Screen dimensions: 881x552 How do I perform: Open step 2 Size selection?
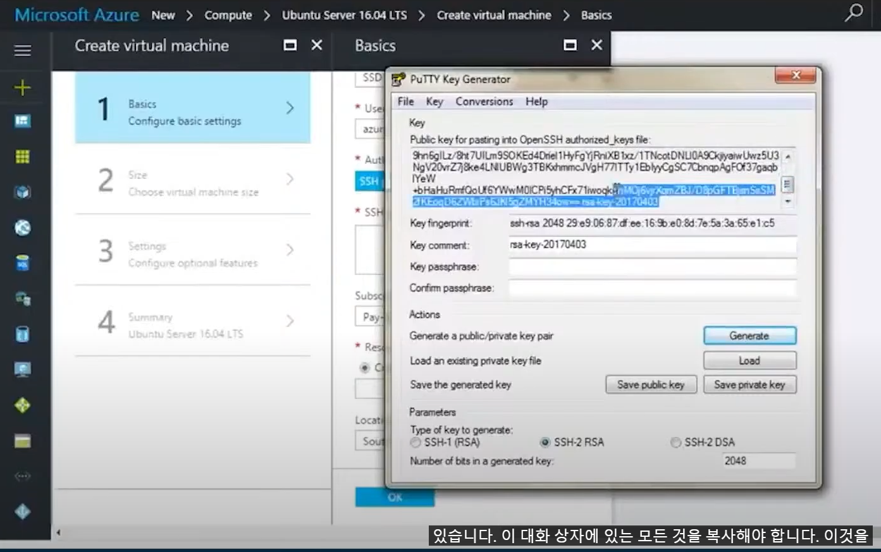point(192,180)
